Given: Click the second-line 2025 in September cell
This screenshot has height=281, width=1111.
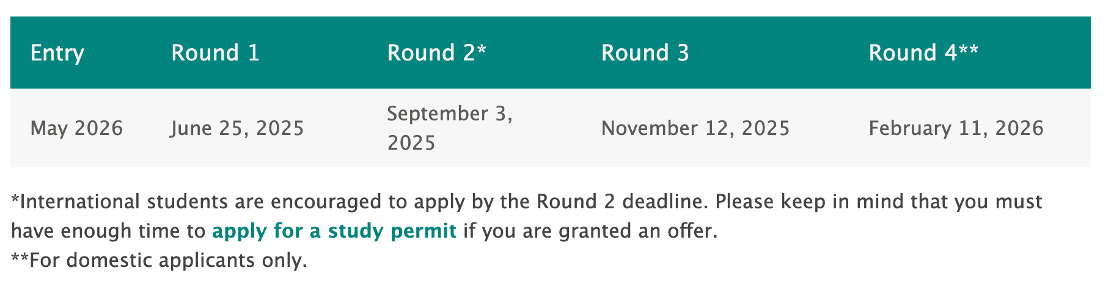Looking at the screenshot, I should [411, 144].
